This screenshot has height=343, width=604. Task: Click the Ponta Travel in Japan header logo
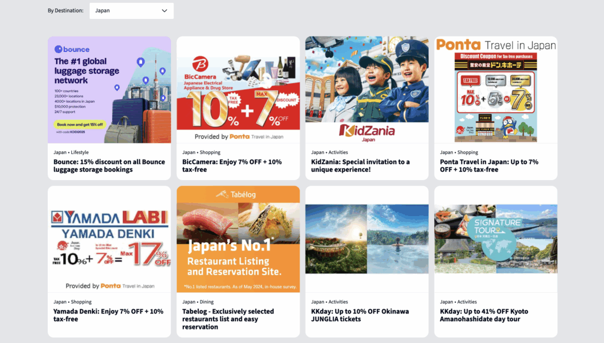[495, 45]
